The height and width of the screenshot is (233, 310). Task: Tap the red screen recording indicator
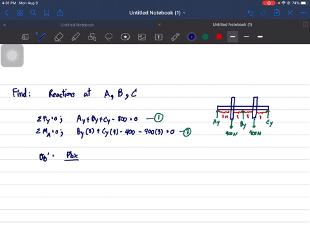(269, 3)
